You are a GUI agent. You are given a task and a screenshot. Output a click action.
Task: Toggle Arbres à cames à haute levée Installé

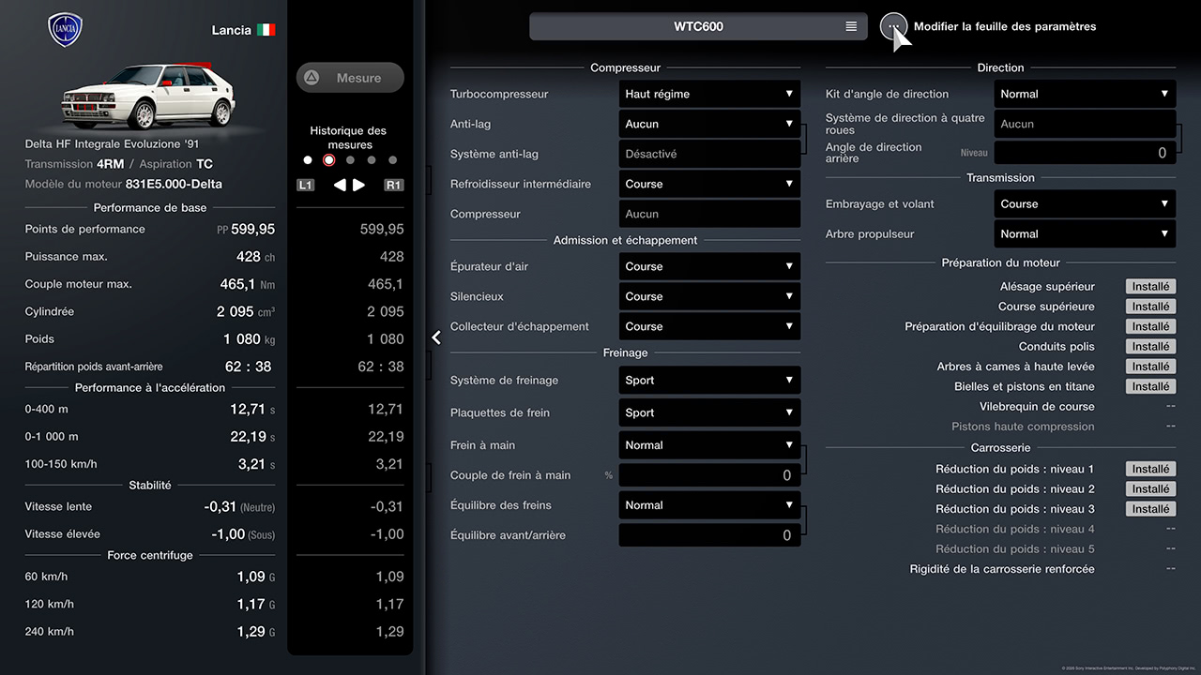[1150, 367]
